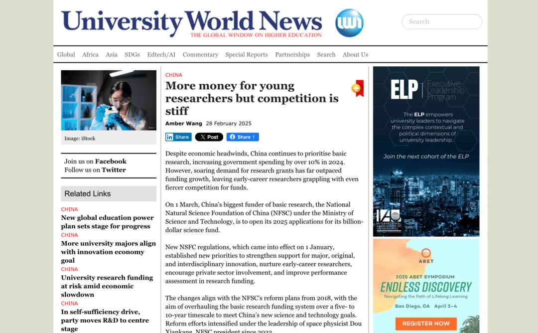Image resolution: width=538 pixels, height=333 pixels.
Task: Open Special Reports in the nav bar
Action: click(246, 55)
